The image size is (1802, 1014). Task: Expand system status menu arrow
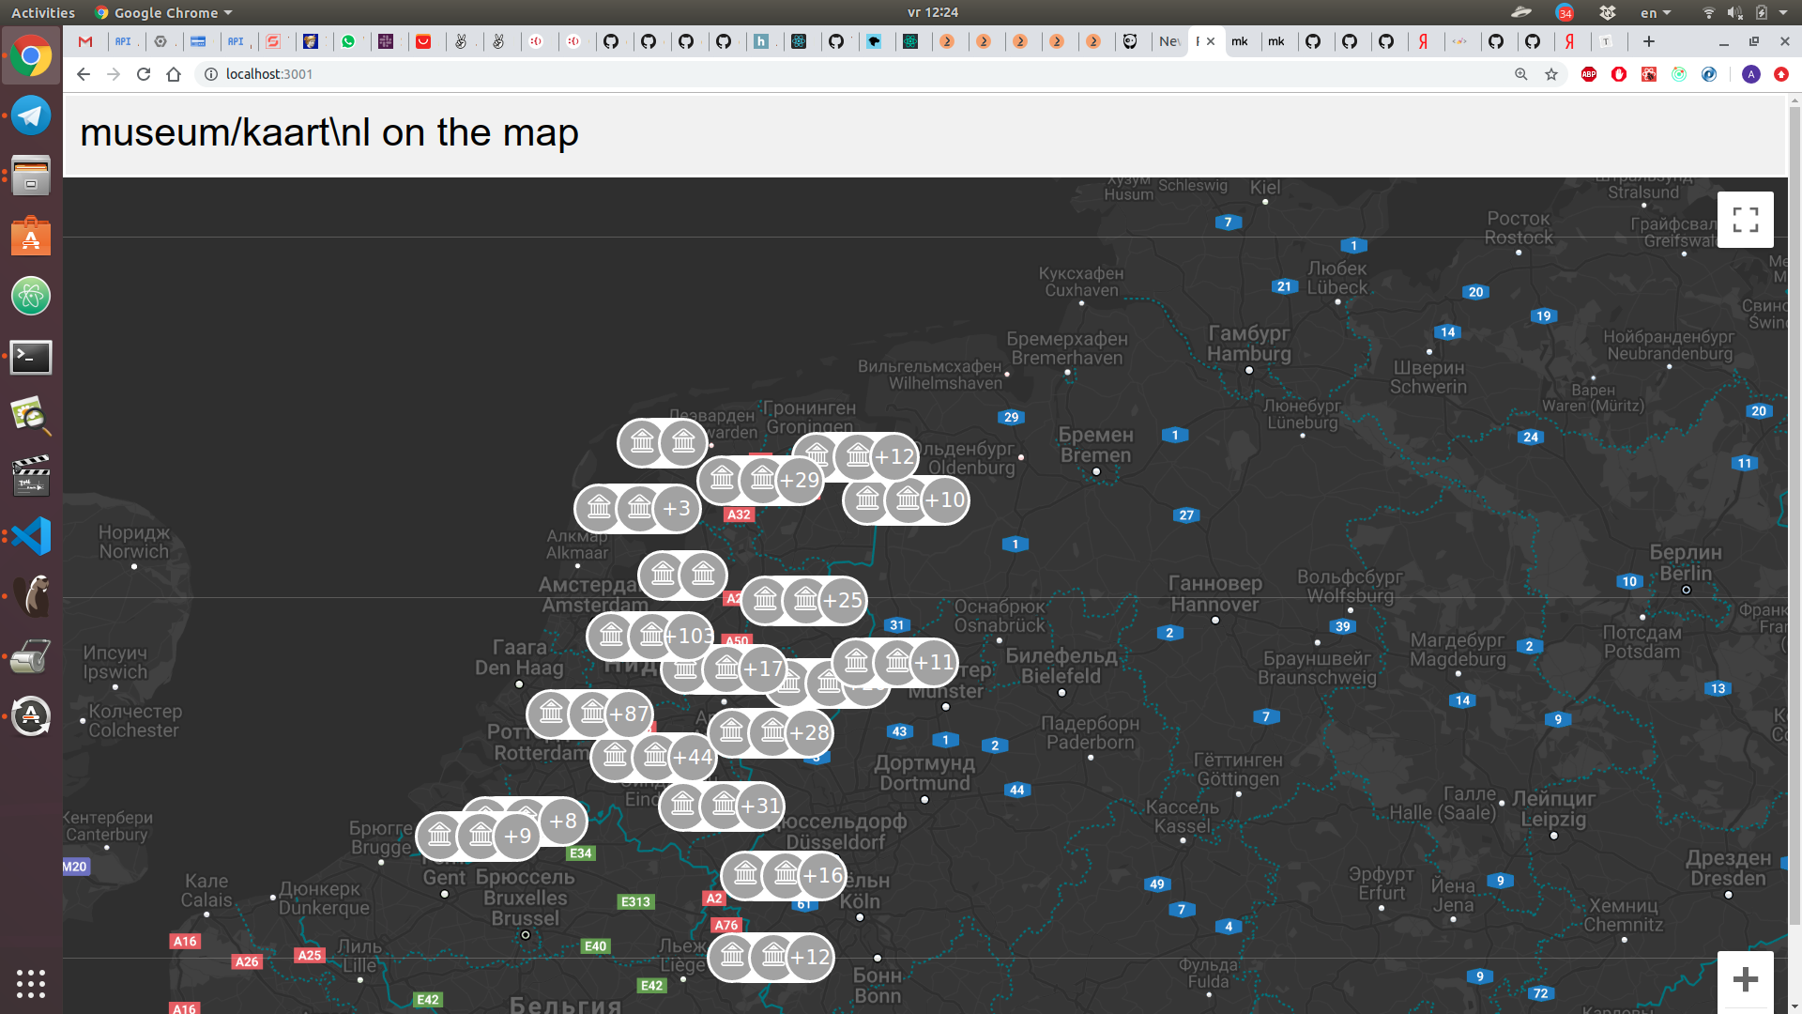click(x=1783, y=13)
